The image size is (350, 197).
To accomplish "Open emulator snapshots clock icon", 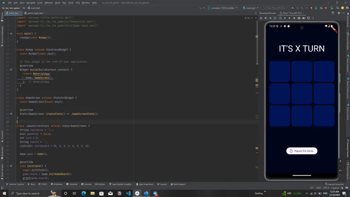I will point(308,18).
